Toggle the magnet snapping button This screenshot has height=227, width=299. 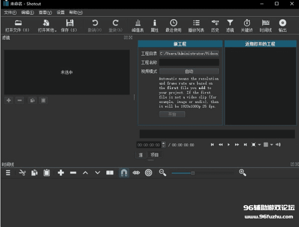[123, 173]
